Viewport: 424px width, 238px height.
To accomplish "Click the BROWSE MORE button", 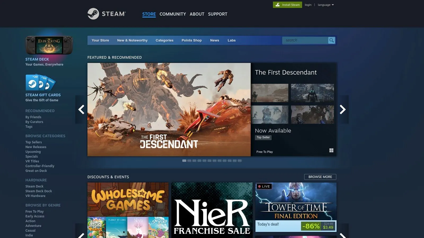I will pyautogui.click(x=320, y=177).
